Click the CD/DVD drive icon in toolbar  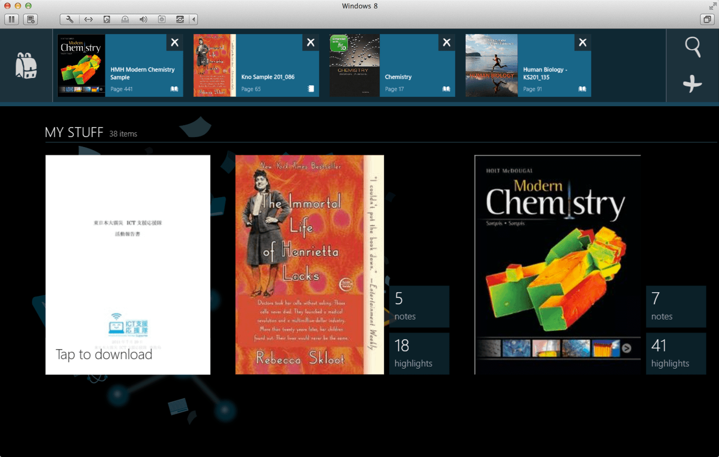125,19
